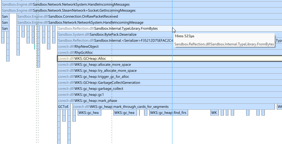Click the RhpNewObject frame
282x144 pixels.
click(x=170, y=47)
